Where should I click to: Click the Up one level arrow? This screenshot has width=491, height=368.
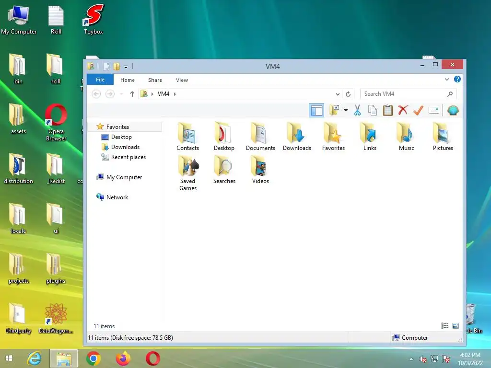tap(132, 94)
